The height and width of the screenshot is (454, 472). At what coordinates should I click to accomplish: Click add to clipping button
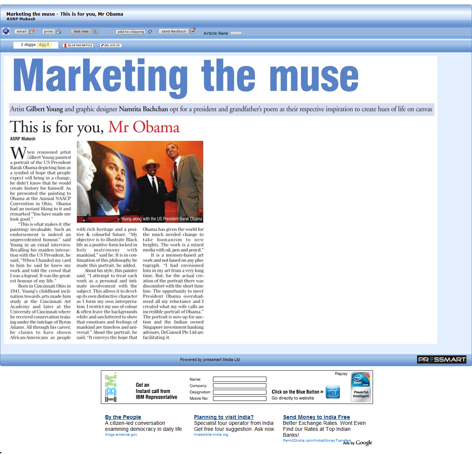(x=131, y=32)
